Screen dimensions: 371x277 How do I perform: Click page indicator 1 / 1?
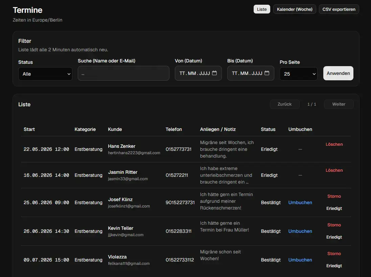[x=311, y=104]
